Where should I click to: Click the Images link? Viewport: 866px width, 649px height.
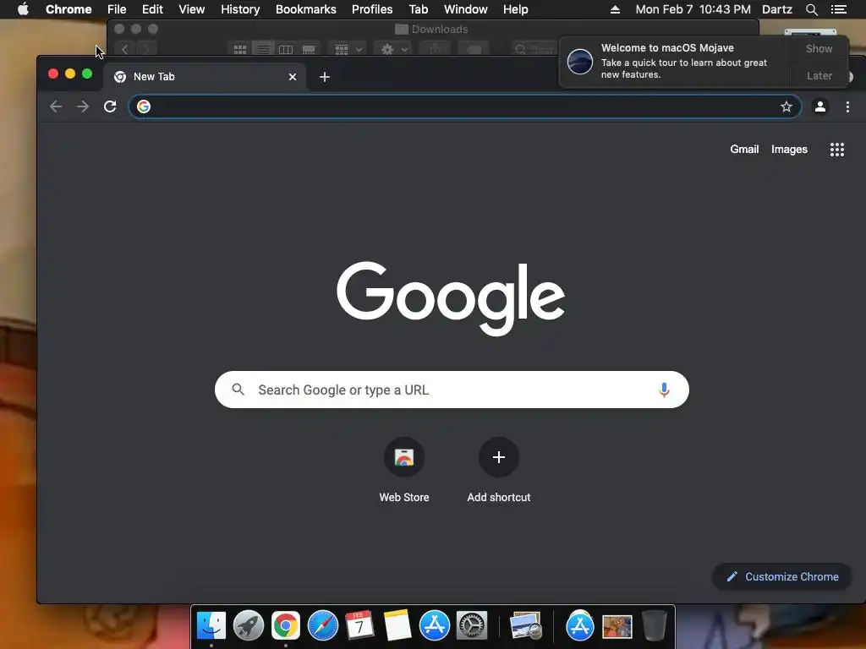coord(789,149)
